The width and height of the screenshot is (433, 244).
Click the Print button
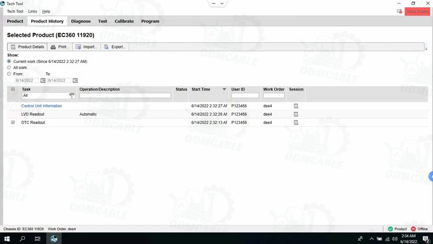[x=60, y=47]
